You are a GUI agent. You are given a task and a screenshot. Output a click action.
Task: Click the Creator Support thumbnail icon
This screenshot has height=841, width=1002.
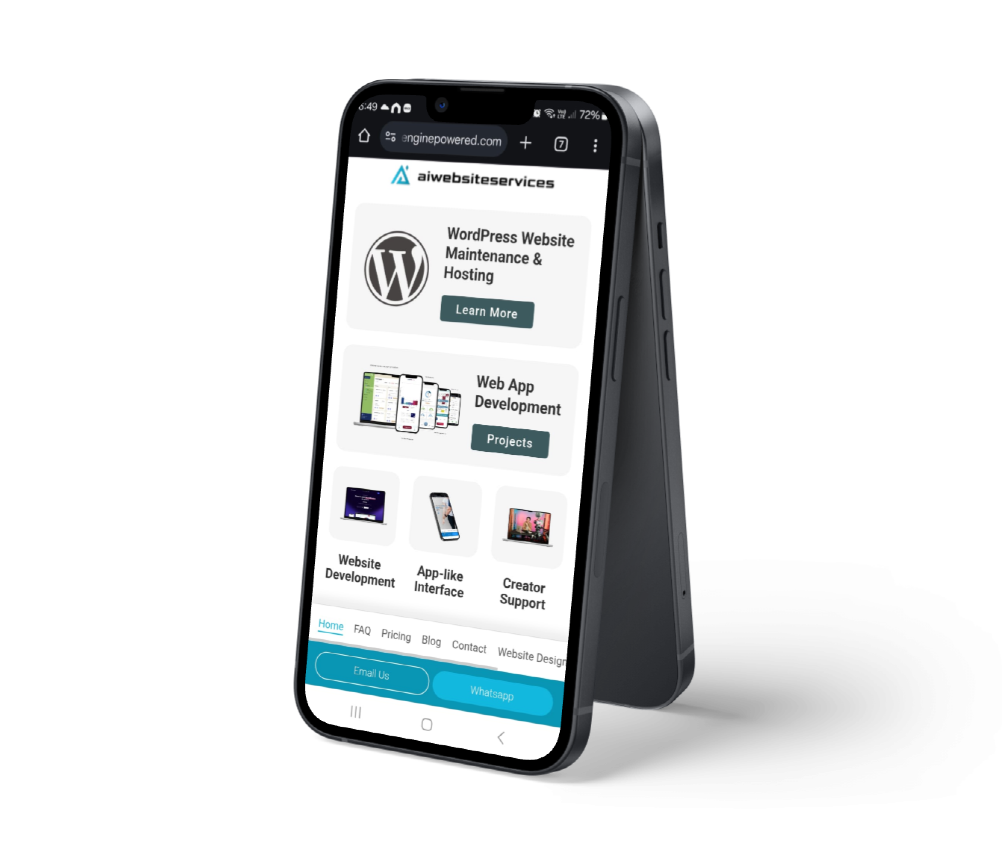[529, 518]
